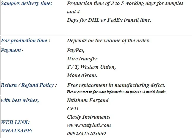Viewport: 192px width, 138px height.
Task: Click the 'MoneyGram.' text
Action: 82,75
